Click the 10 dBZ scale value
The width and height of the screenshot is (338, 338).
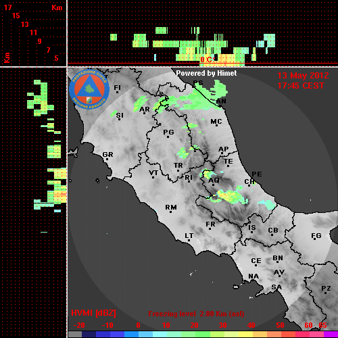tap(166, 325)
